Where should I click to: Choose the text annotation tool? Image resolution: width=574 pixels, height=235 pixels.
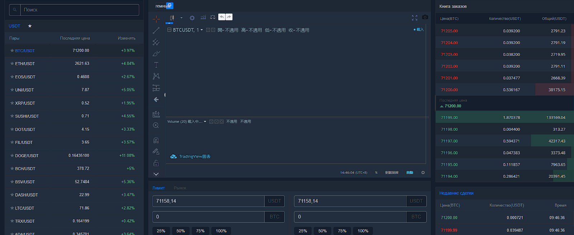156,65
